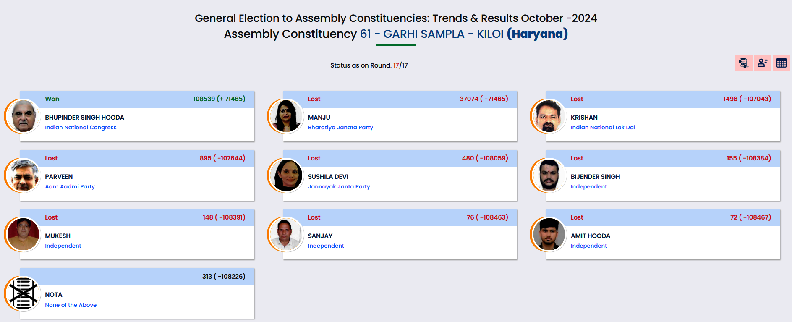
Task: Open the round-wise clipboard results icon
Action: (743, 63)
